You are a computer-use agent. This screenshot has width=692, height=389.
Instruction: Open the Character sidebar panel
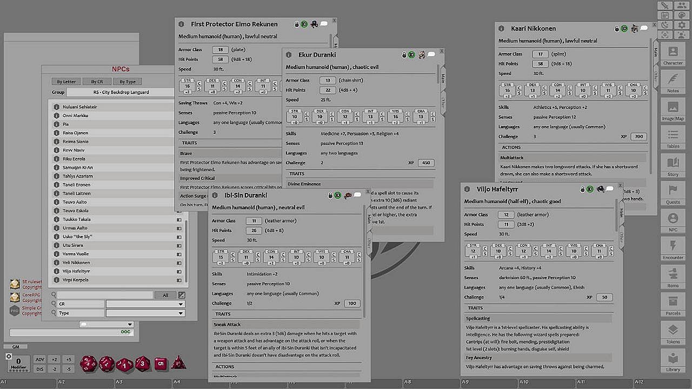click(673, 56)
